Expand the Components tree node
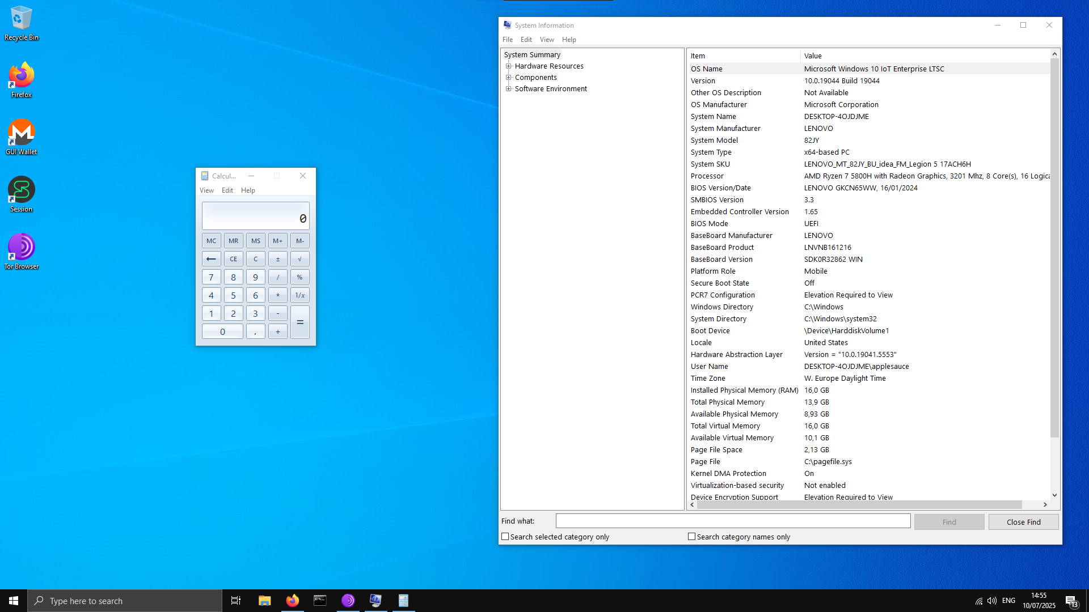 coord(509,78)
